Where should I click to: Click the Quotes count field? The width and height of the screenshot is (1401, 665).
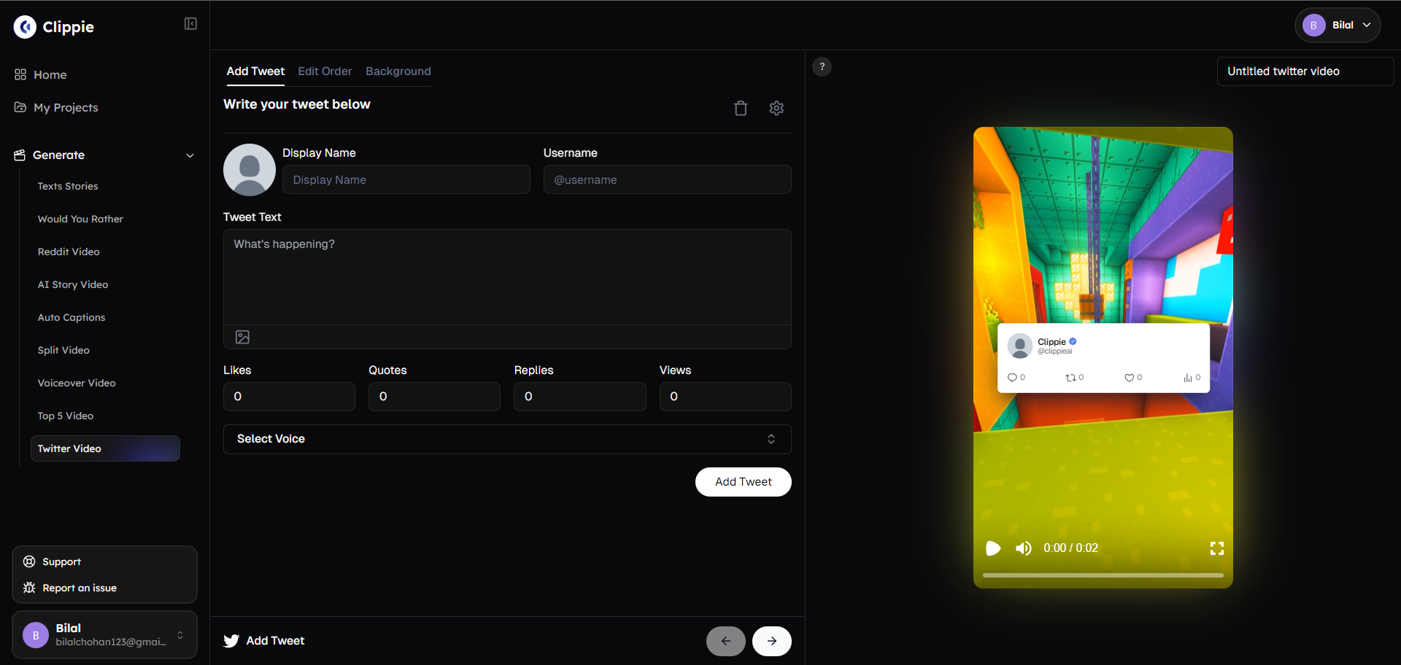(x=434, y=397)
